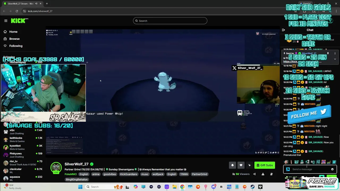The image size is (340, 191).
Task: Open Discord from taskbar
Action: click(x=214, y=187)
